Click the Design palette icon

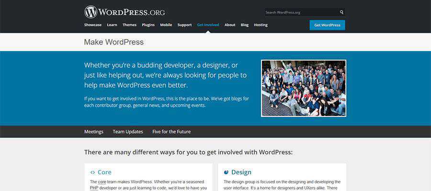(226, 172)
